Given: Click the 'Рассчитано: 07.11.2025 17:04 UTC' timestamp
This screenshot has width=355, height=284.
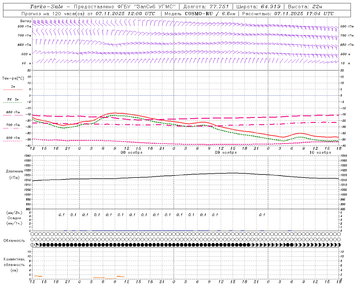Looking at the screenshot, I should (x=288, y=14).
